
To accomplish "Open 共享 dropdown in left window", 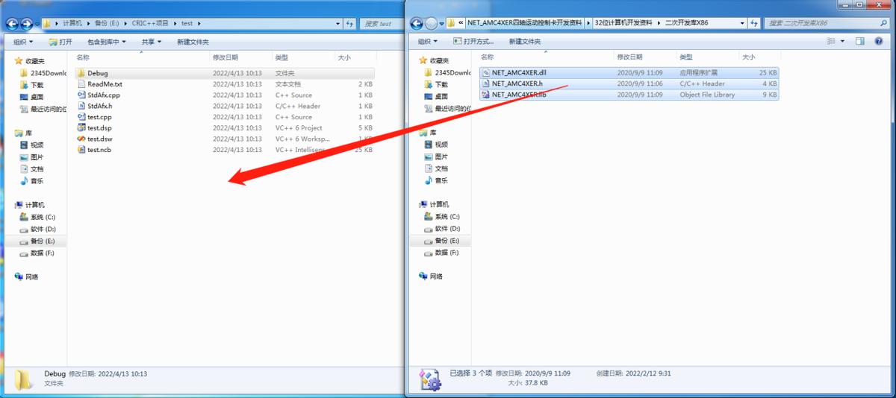I will tap(152, 42).
